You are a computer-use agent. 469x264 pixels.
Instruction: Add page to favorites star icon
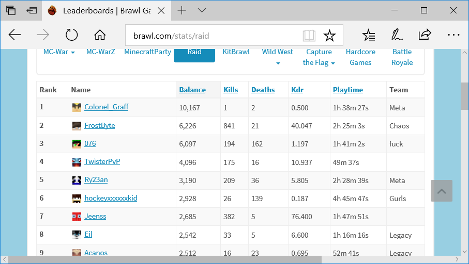point(329,36)
